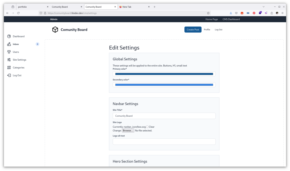Open the Primary color picker swatch

coord(164,74)
